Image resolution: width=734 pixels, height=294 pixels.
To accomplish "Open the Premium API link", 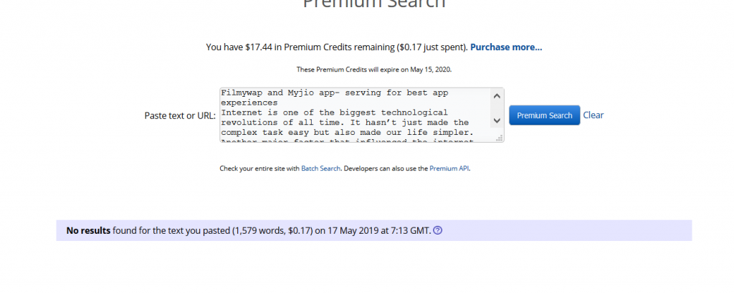I will tap(449, 169).
